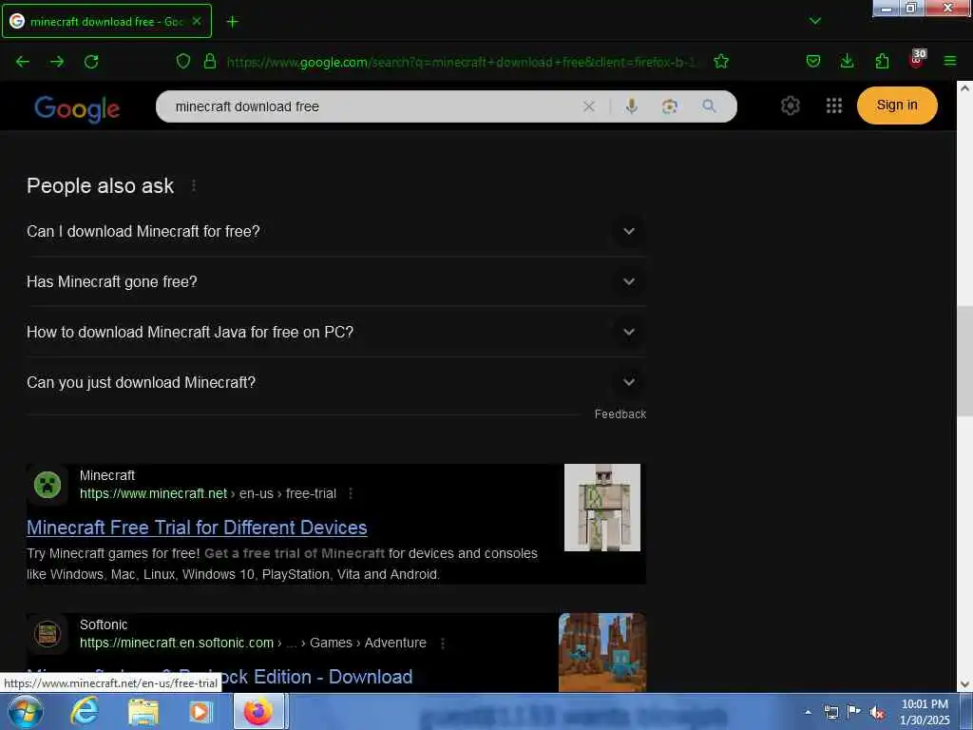Open People also ask options menu
973x730 pixels.
194,185
